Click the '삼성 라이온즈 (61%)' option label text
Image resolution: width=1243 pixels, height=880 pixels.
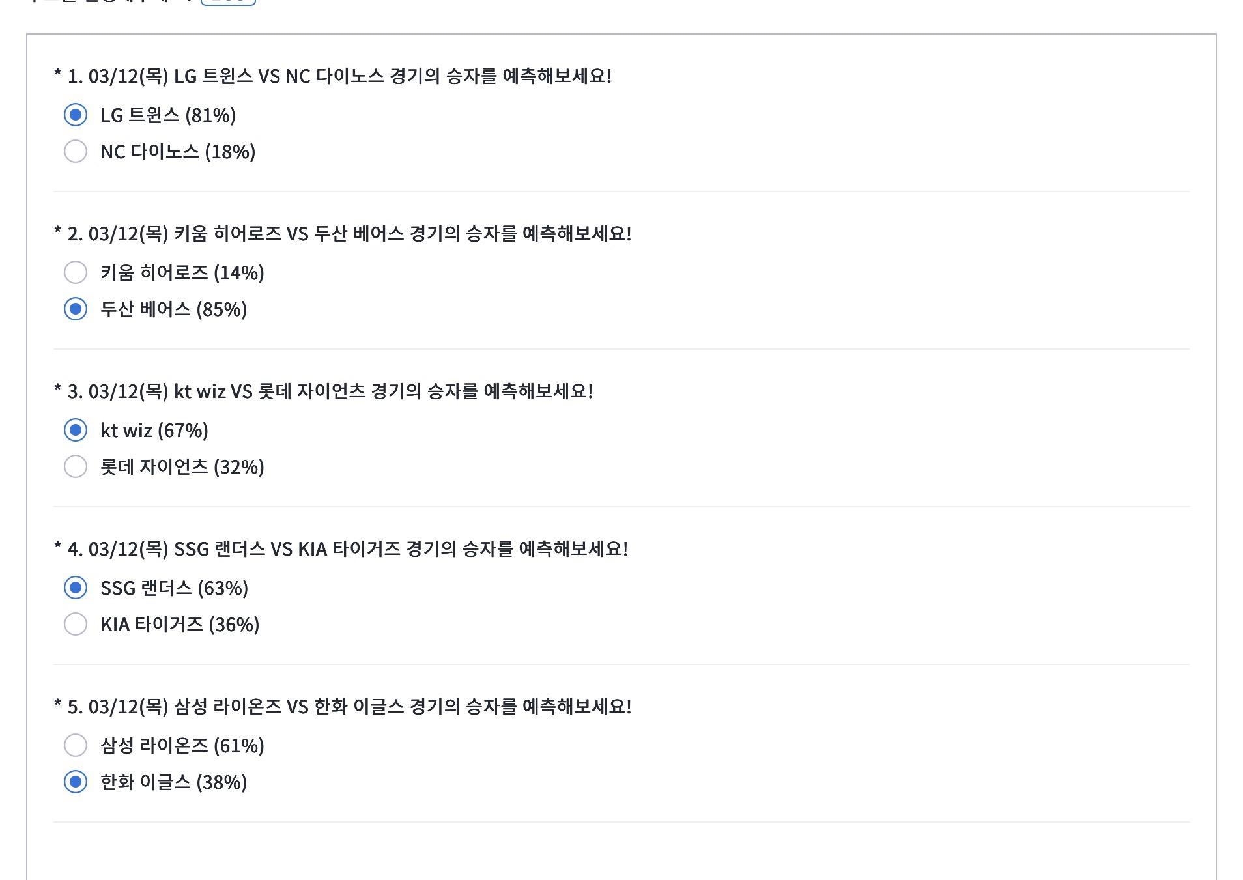pos(182,746)
